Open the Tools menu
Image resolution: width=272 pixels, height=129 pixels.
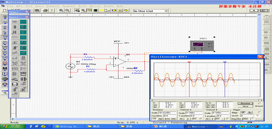82,6
